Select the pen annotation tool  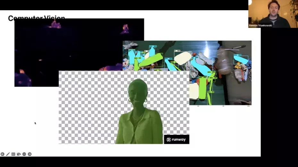click(x=8, y=154)
